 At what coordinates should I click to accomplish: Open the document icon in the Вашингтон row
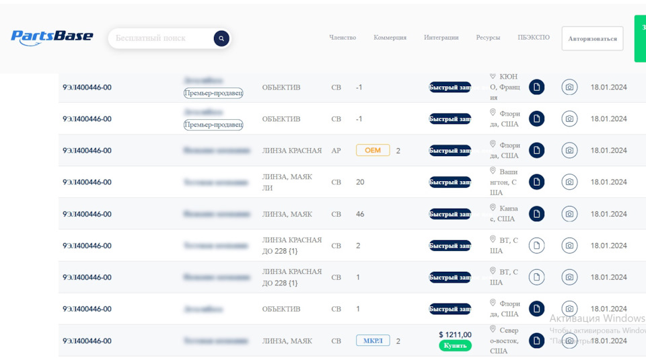click(x=536, y=182)
